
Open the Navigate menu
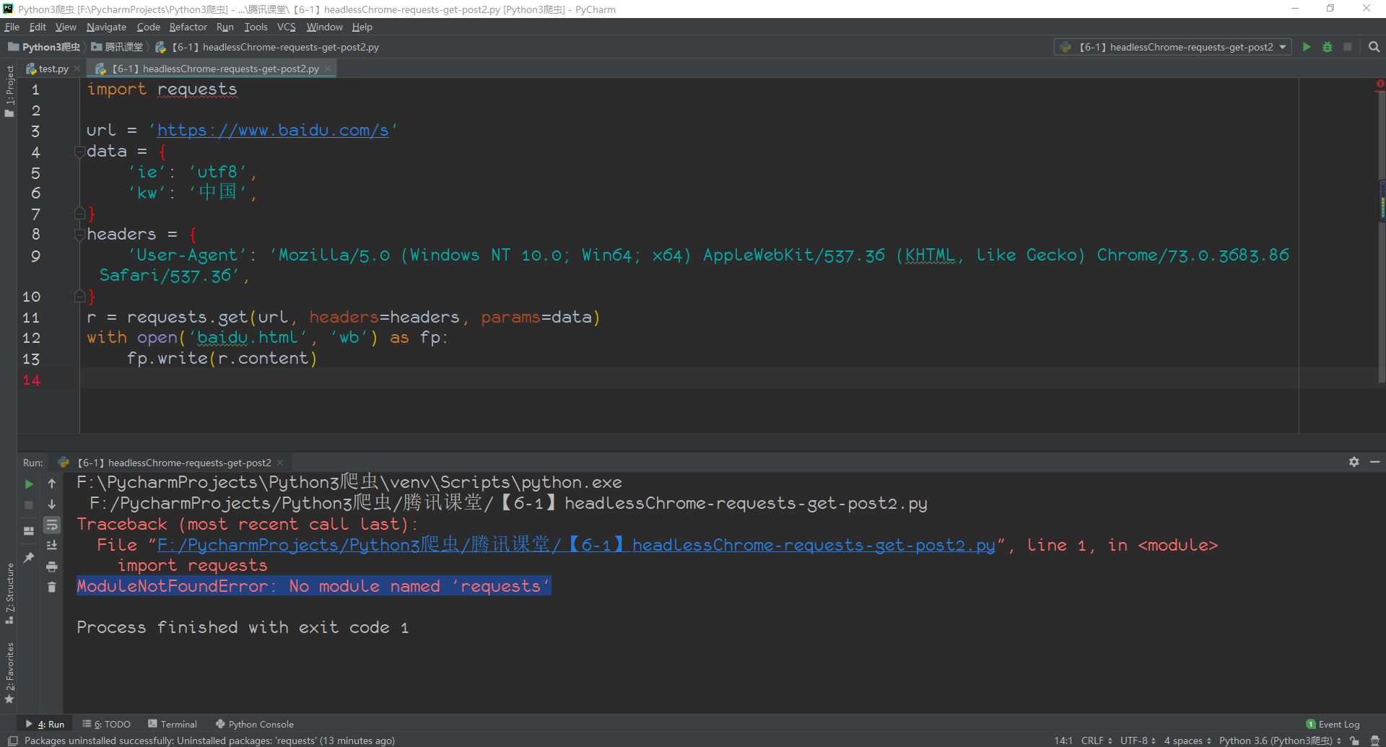(x=106, y=27)
